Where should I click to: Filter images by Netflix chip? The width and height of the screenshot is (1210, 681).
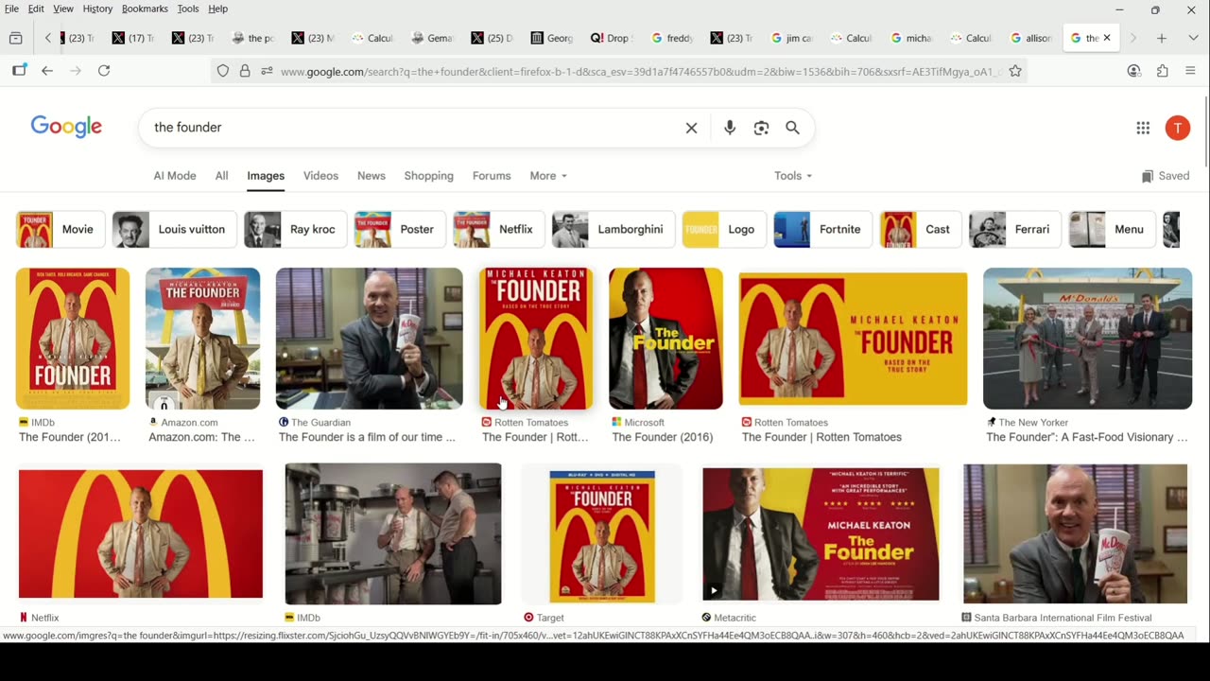coord(498,230)
